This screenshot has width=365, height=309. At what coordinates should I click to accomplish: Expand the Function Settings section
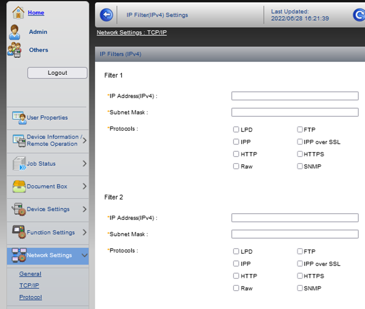(84, 232)
